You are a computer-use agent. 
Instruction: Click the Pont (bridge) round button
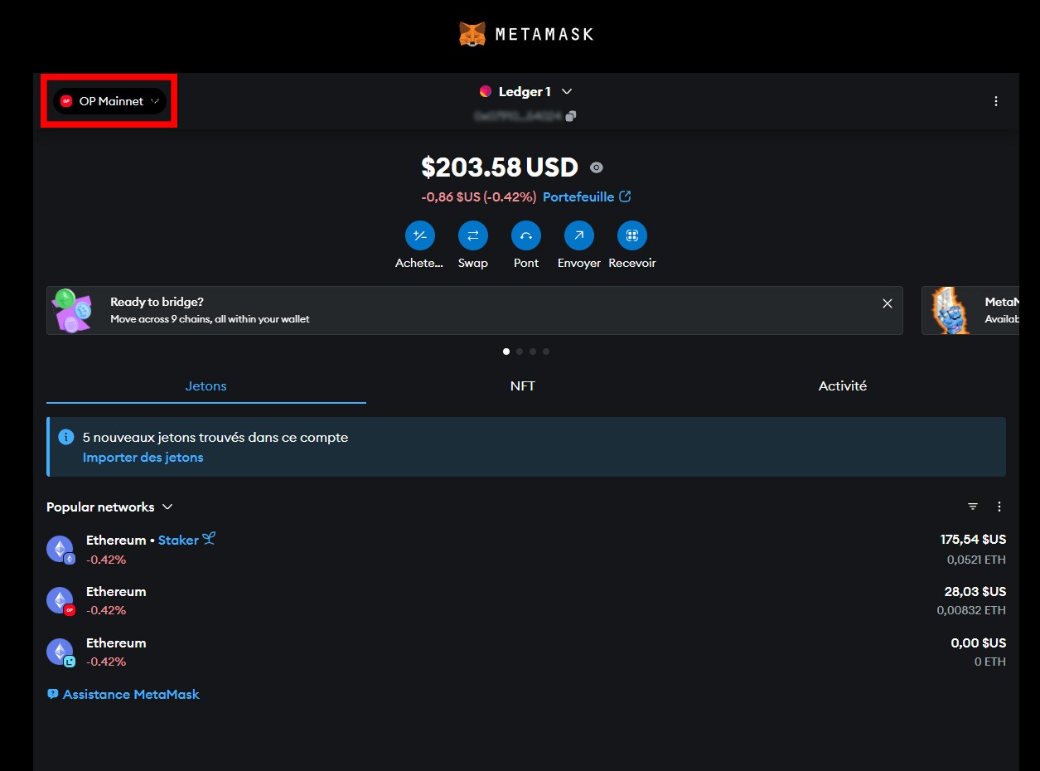coord(526,236)
